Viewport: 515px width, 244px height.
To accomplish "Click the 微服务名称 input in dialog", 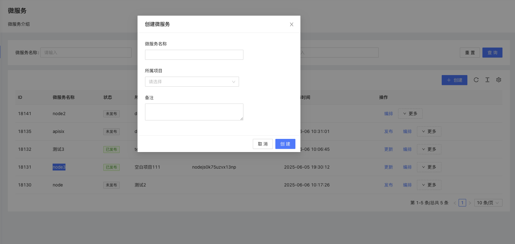I will coord(194,55).
